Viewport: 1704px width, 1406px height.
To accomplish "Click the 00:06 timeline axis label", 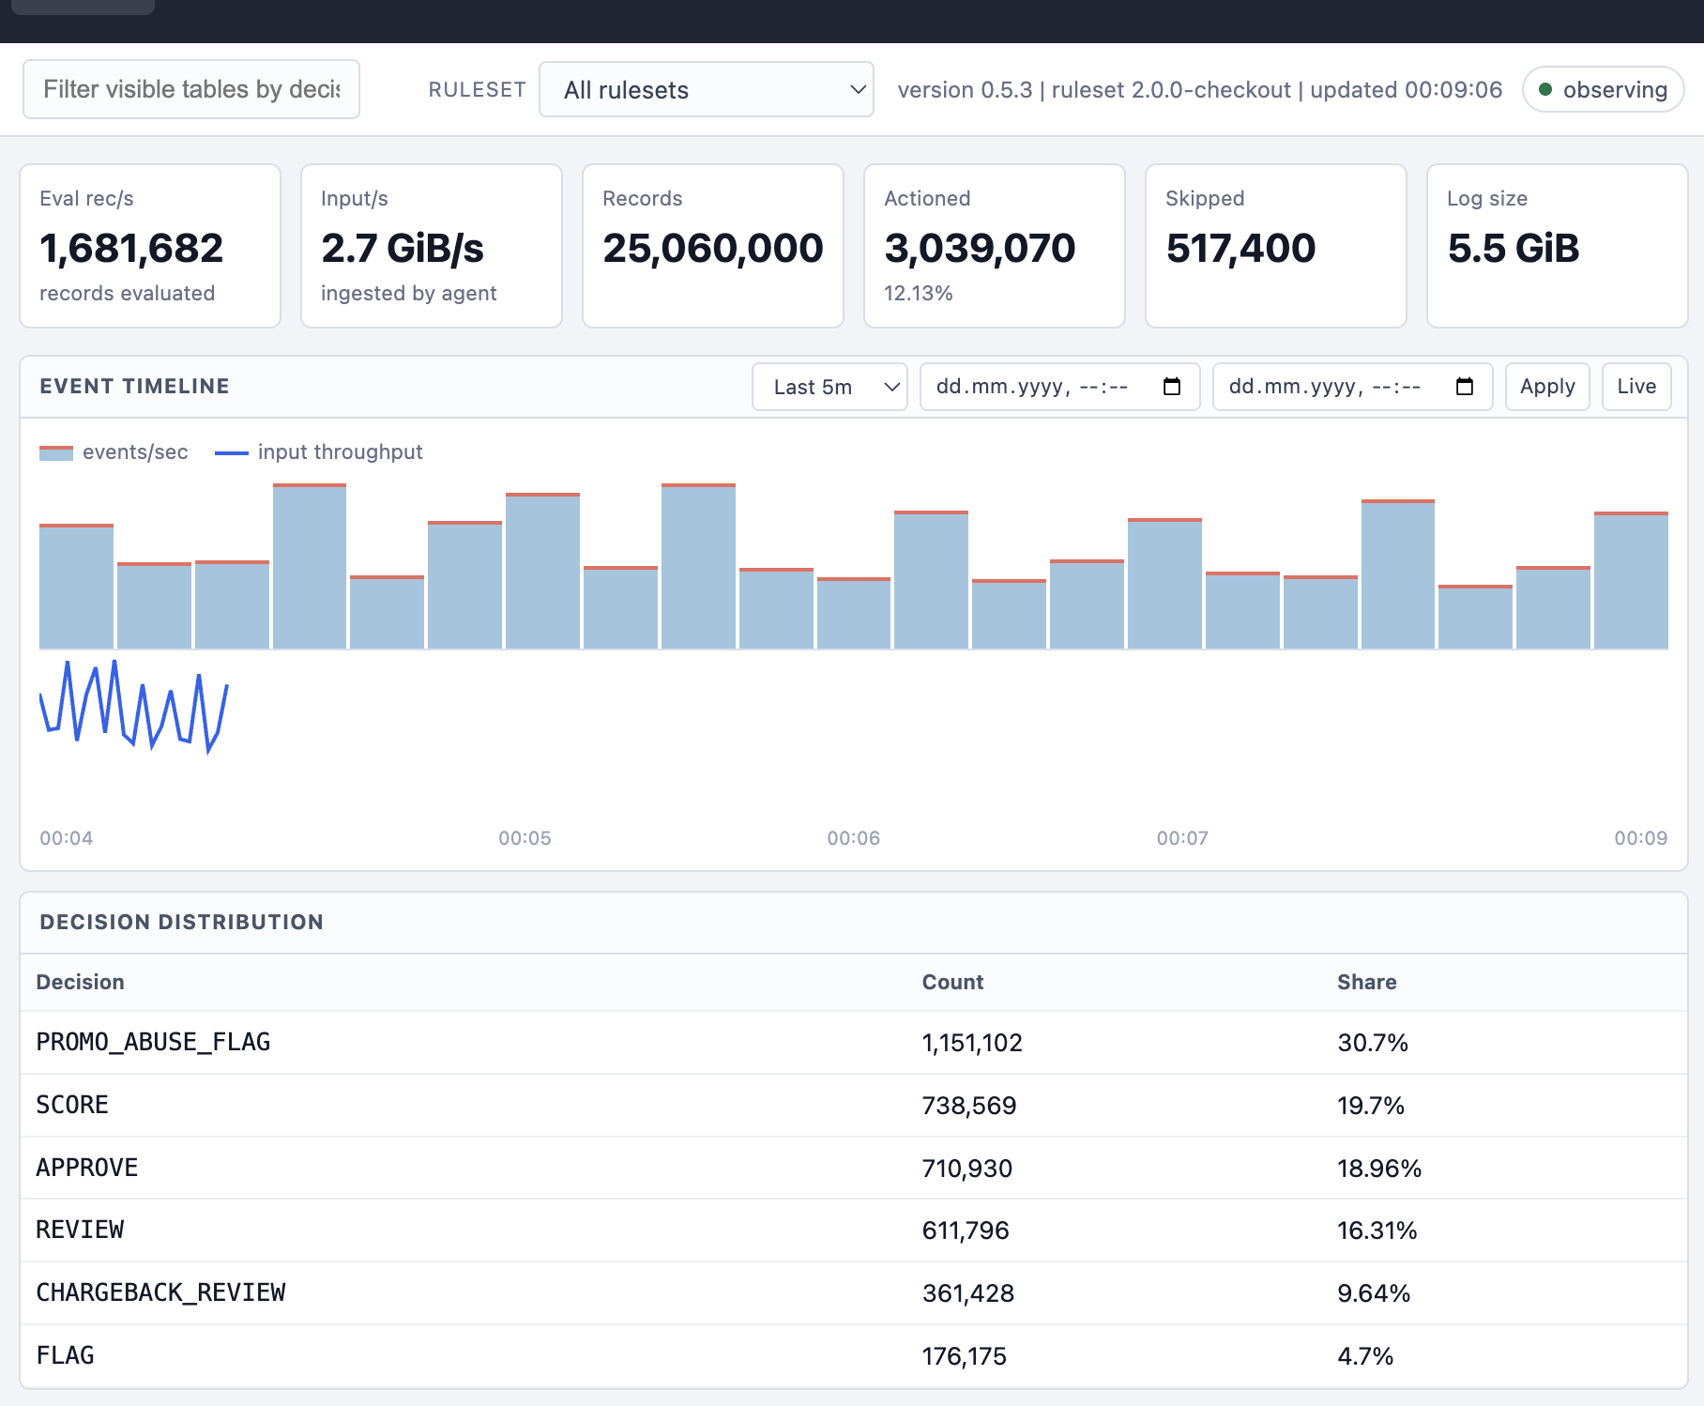I will point(854,838).
